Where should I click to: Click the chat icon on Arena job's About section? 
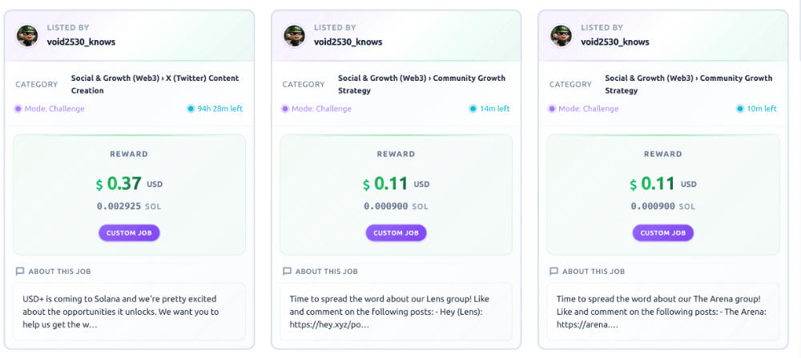[553, 272]
